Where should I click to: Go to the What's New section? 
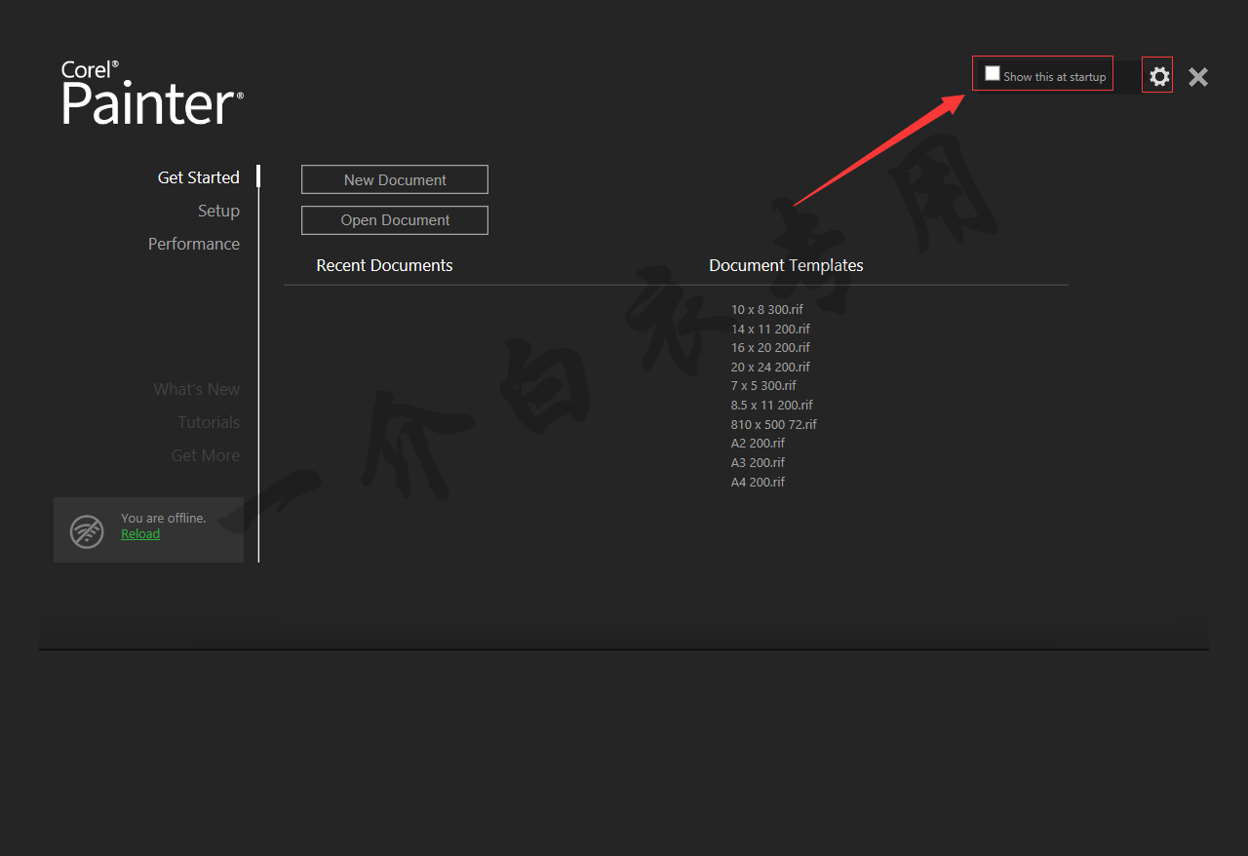[196, 389]
